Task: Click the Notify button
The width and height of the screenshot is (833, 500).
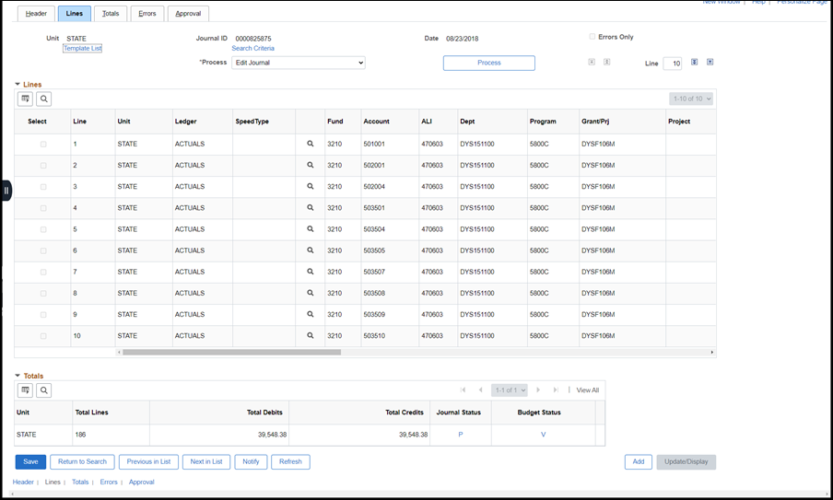Action: click(x=251, y=461)
